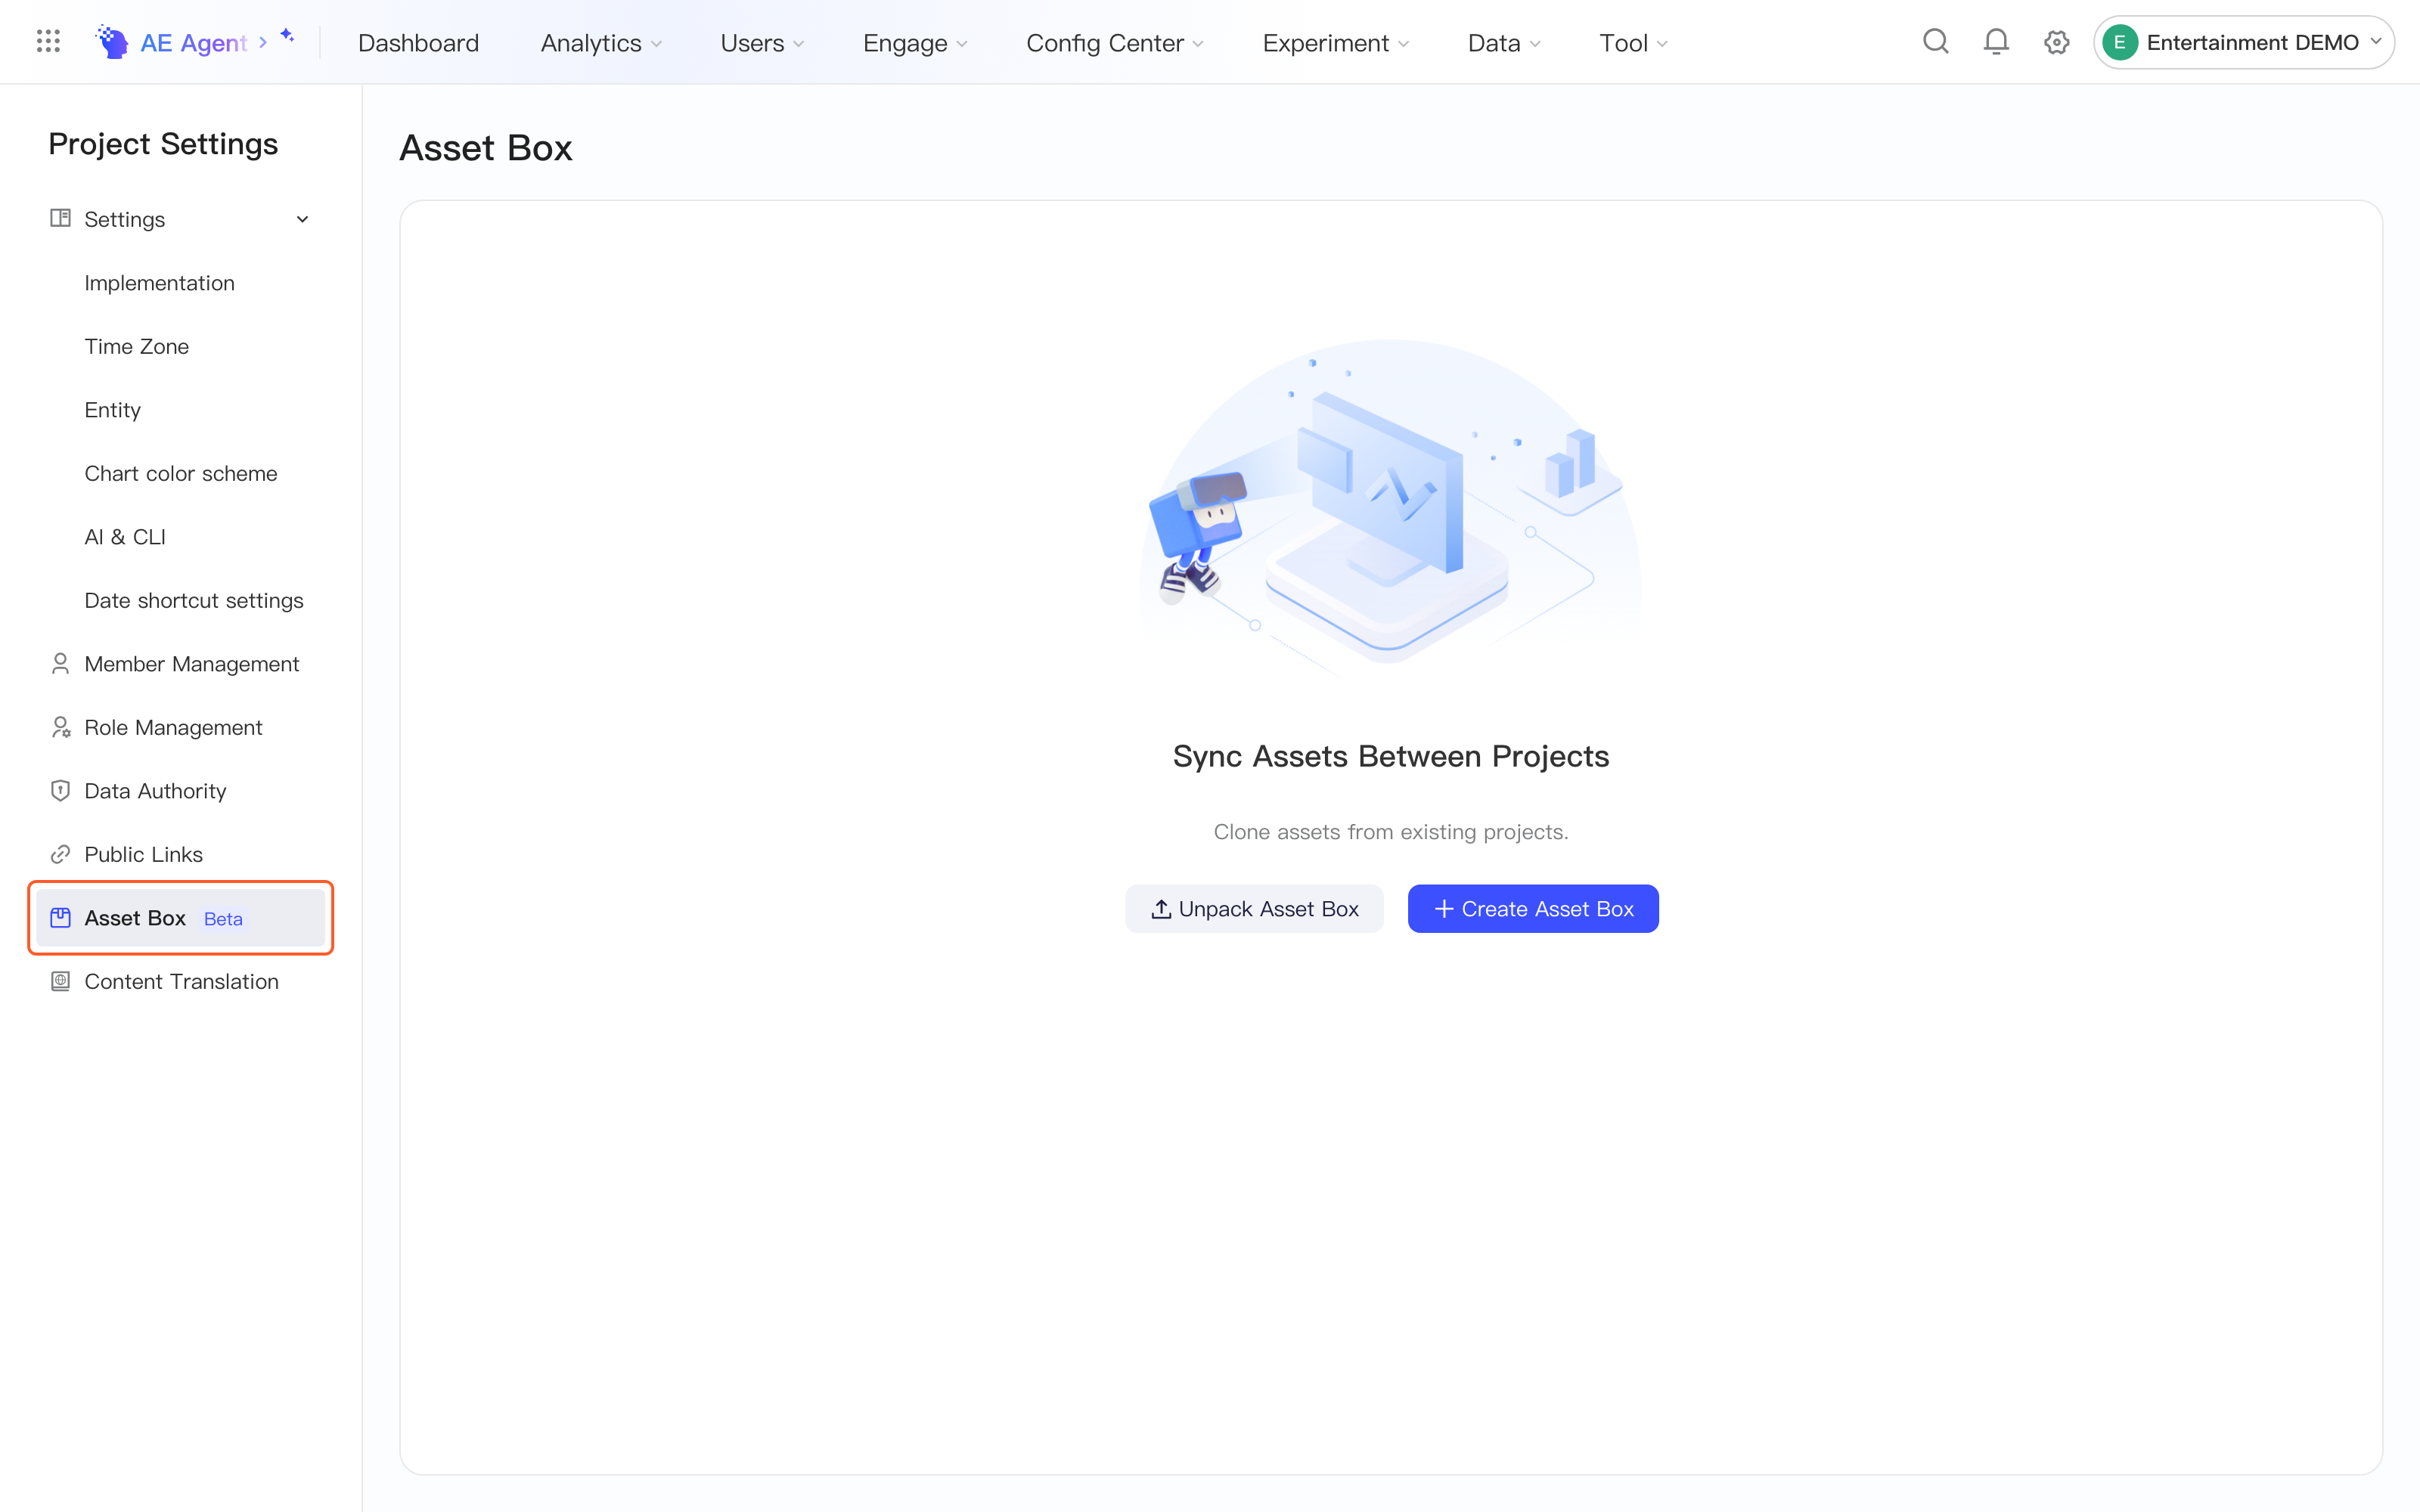Click the Project Settings sidebar title

click(163, 144)
